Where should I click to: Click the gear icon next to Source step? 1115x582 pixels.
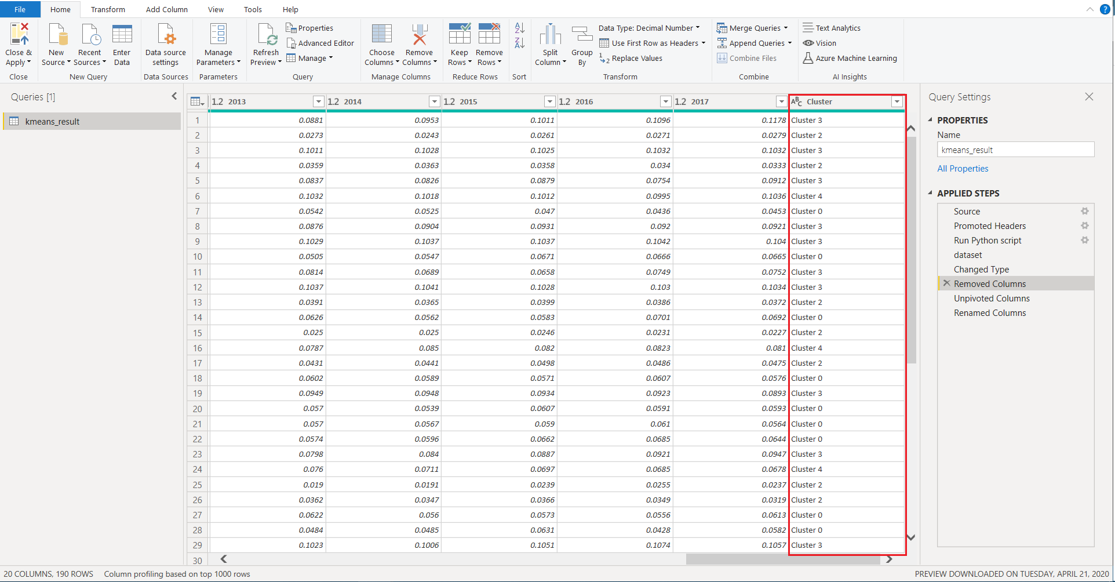point(1084,211)
